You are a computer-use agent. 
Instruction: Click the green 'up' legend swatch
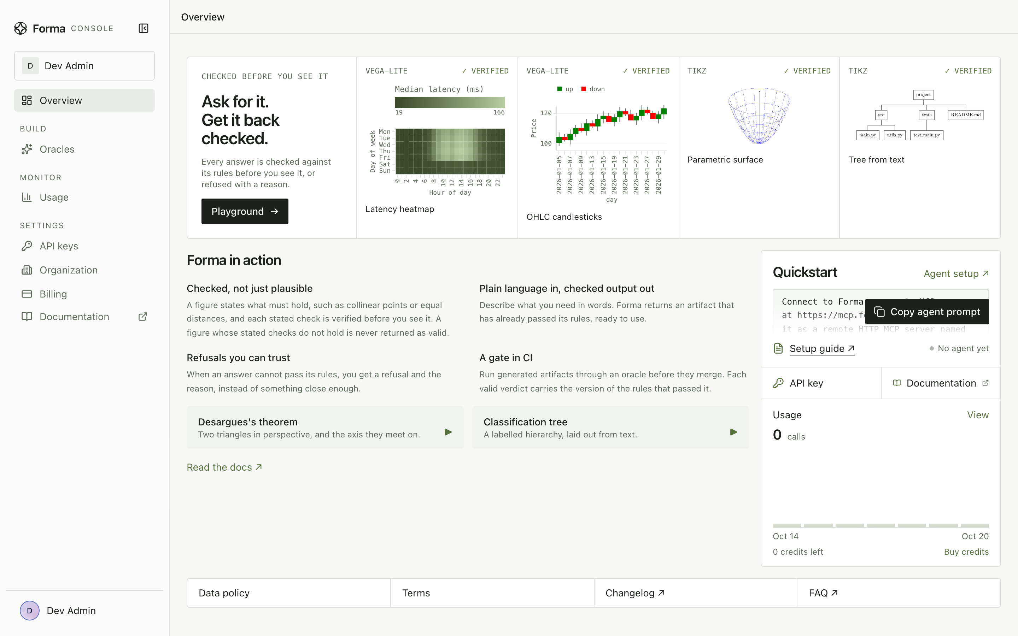pos(560,89)
